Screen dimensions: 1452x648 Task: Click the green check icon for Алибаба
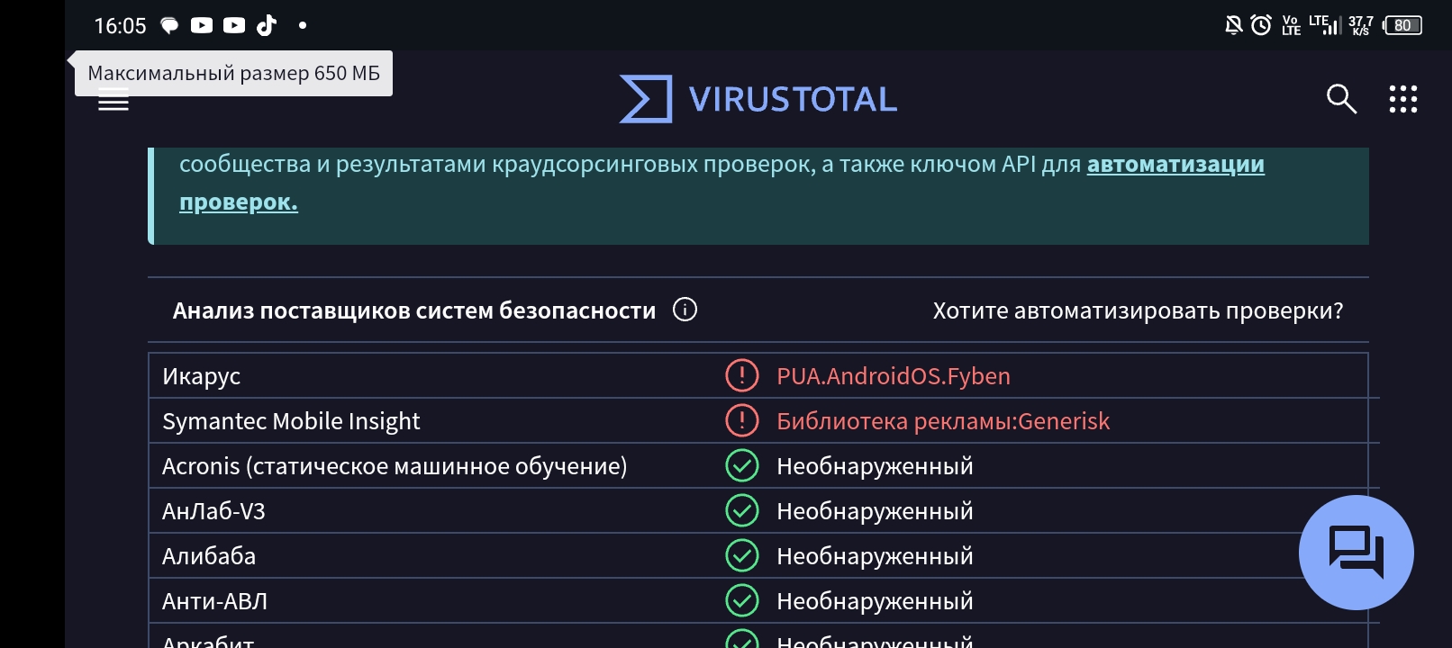[742, 555]
